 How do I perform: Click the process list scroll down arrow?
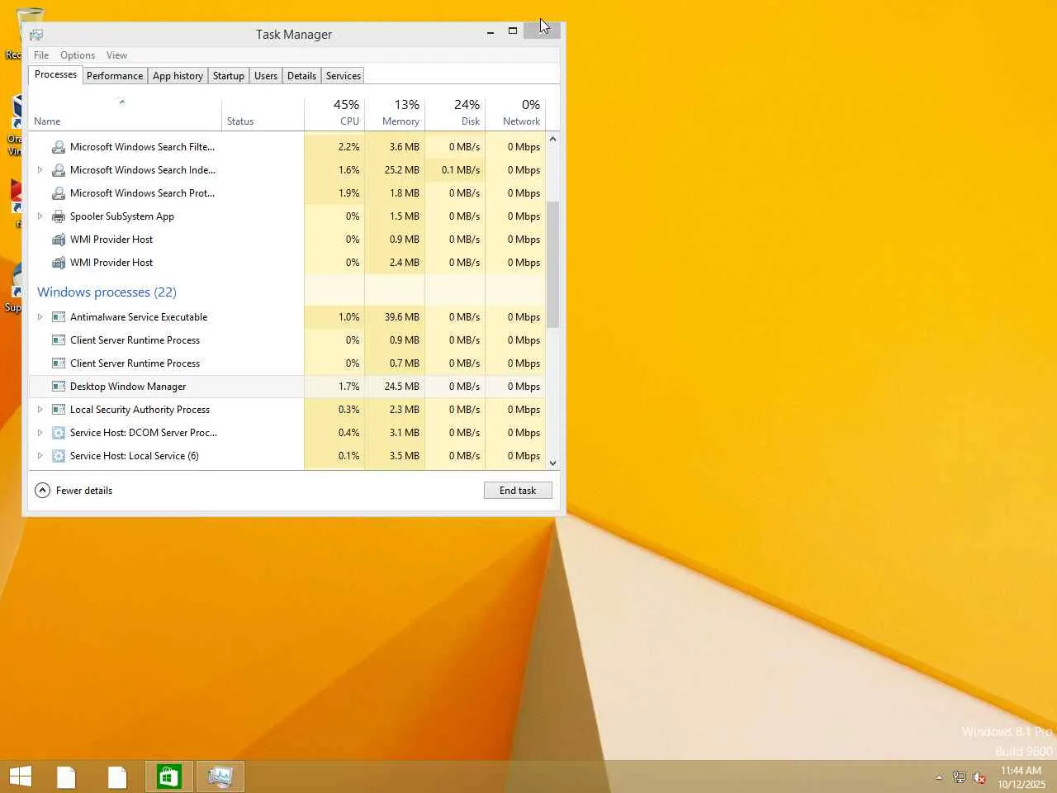click(553, 463)
